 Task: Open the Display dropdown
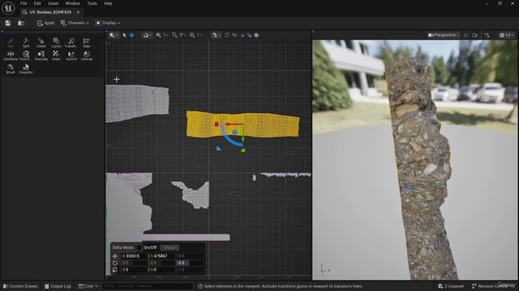(108, 23)
